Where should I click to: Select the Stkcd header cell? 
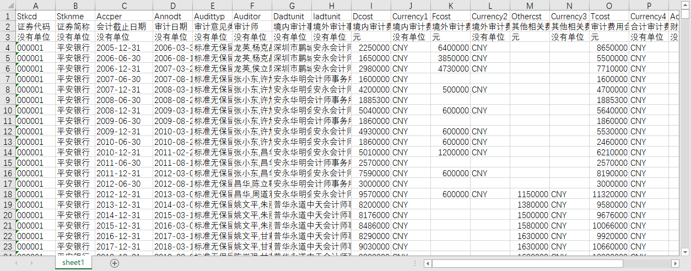(36, 16)
